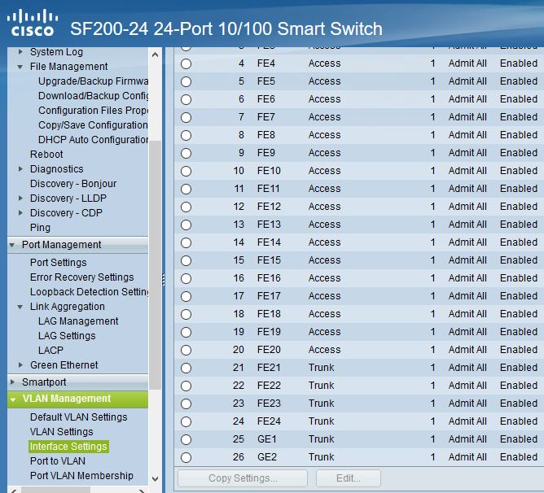Click the navigation vertical scrollbar thumb

155,265
